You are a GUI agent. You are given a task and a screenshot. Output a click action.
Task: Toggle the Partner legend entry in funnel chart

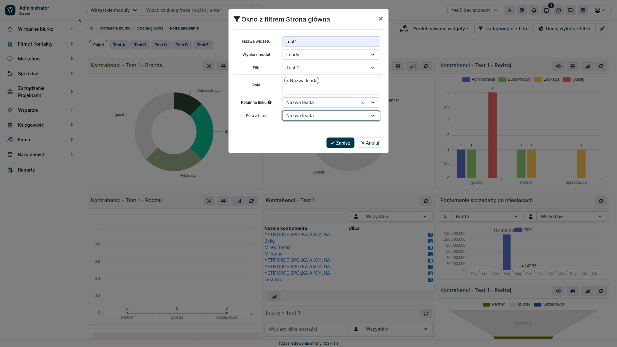tap(494, 304)
